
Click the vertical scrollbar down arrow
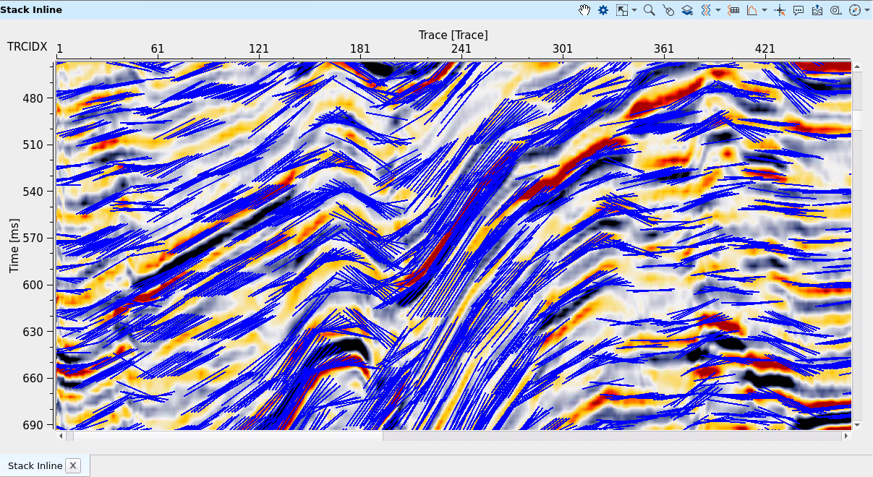coord(856,426)
